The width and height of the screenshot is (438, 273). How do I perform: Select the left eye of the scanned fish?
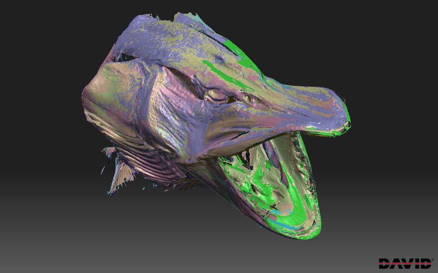[211, 94]
